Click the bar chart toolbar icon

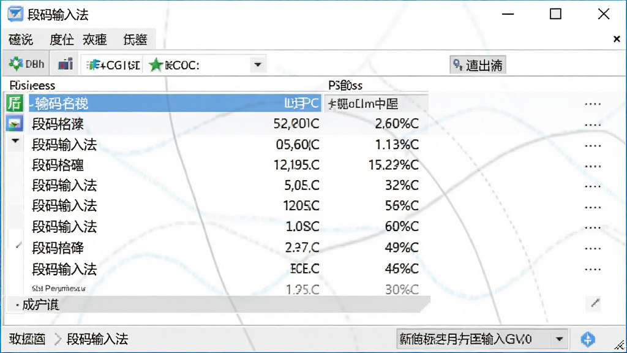pos(65,64)
